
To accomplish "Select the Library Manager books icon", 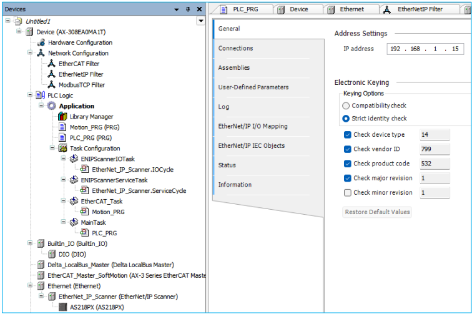I will [x=62, y=117].
